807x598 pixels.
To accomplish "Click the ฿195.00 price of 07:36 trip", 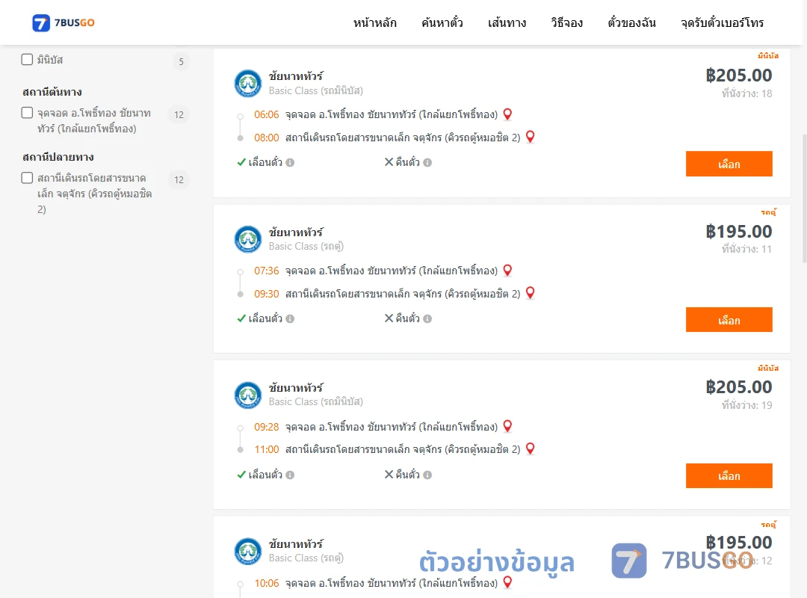I will [x=738, y=232].
